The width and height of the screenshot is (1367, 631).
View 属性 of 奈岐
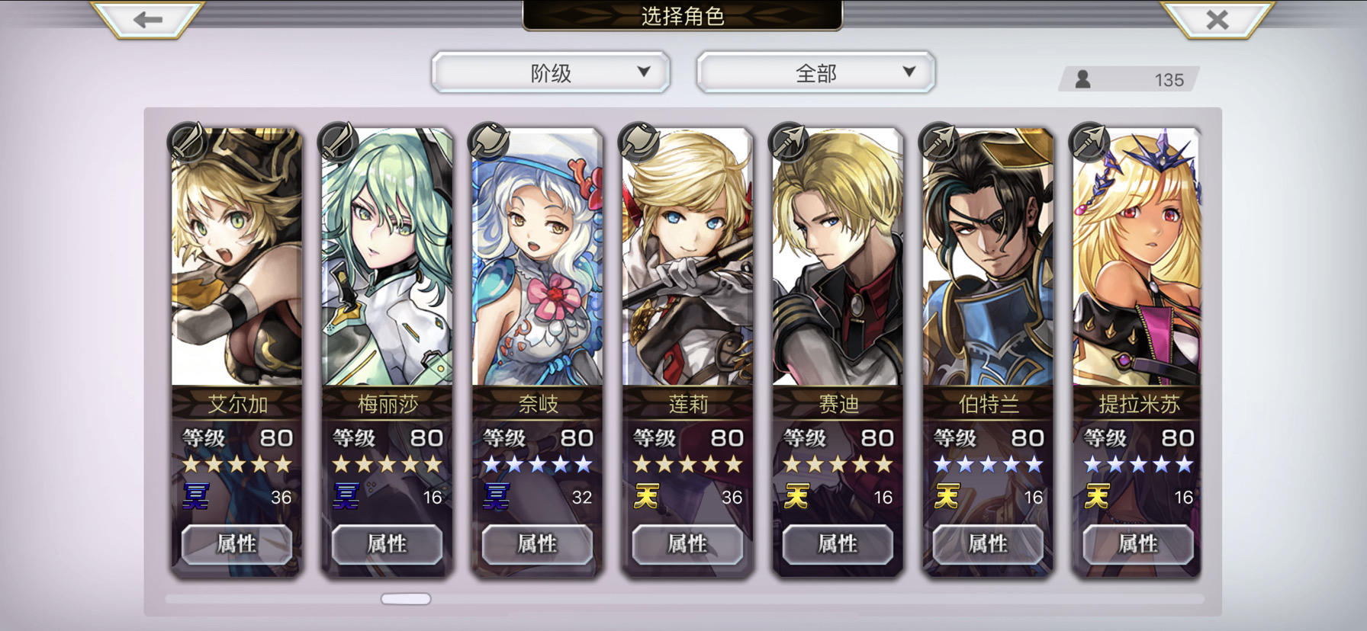point(537,544)
